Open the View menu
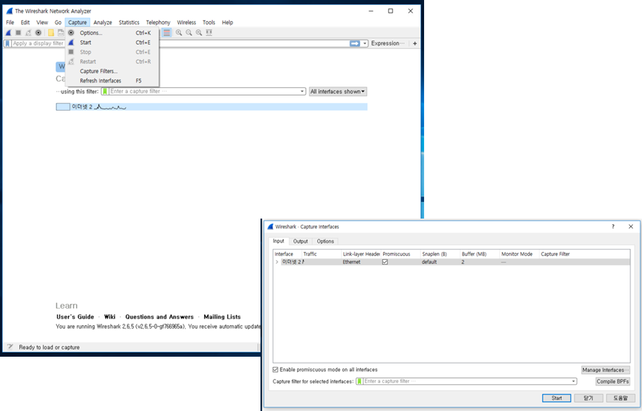The width and height of the screenshot is (642, 411). (42, 23)
